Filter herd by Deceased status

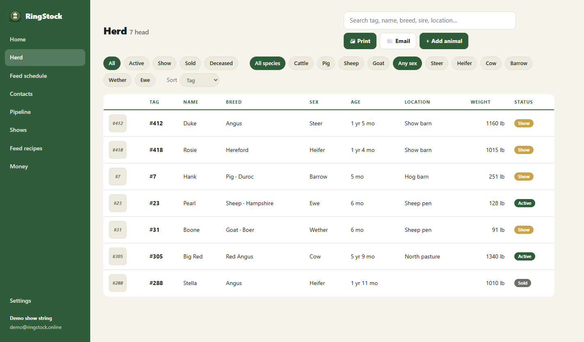[x=221, y=63]
